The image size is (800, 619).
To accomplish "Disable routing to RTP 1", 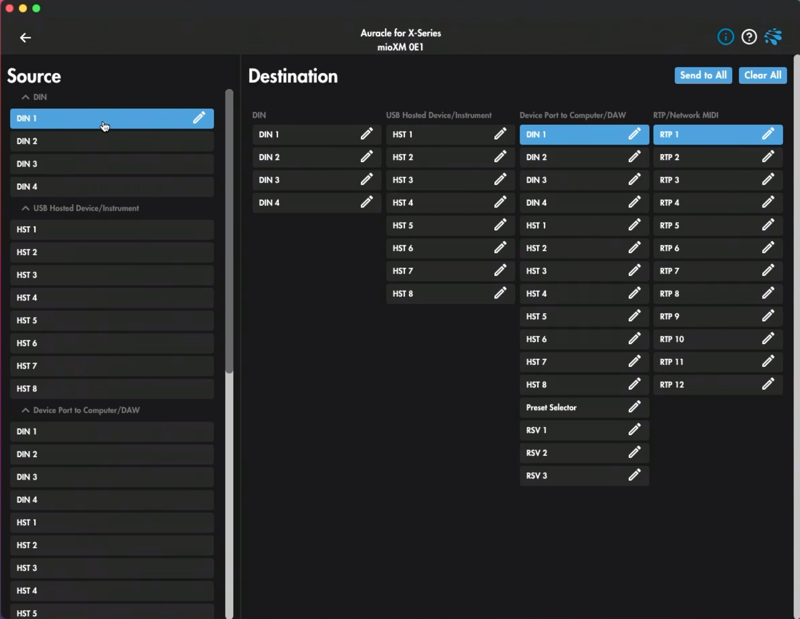I will click(718, 134).
